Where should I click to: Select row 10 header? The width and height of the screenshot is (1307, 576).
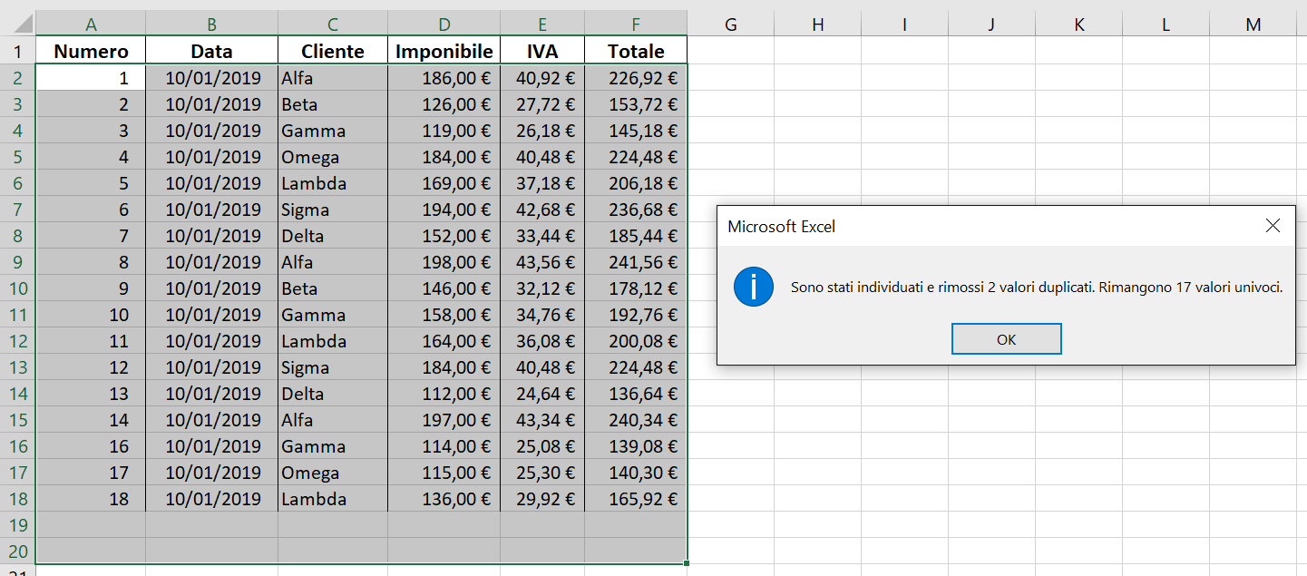coord(18,288)
